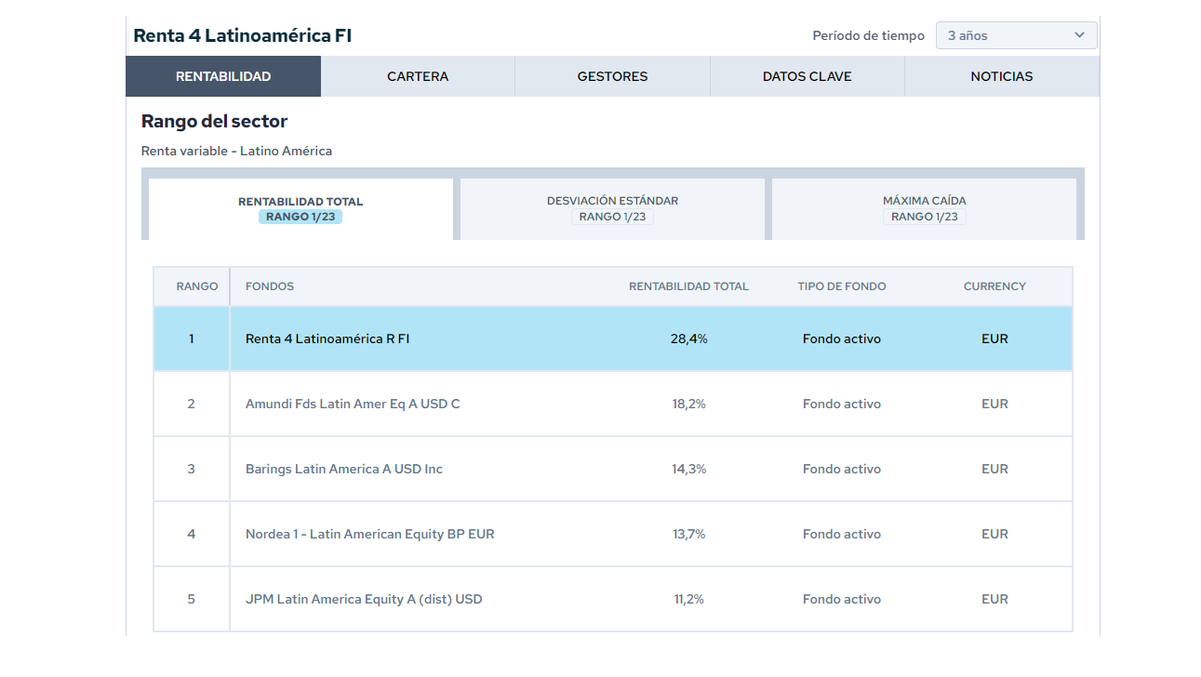Click the 11,2% return value

click(688, 599)
